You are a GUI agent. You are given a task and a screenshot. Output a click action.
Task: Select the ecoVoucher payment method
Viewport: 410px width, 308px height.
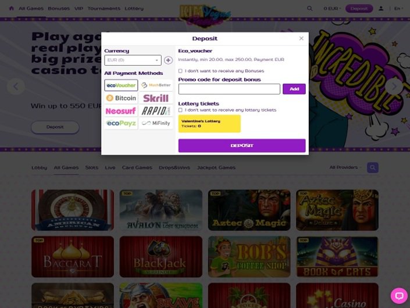121,85
